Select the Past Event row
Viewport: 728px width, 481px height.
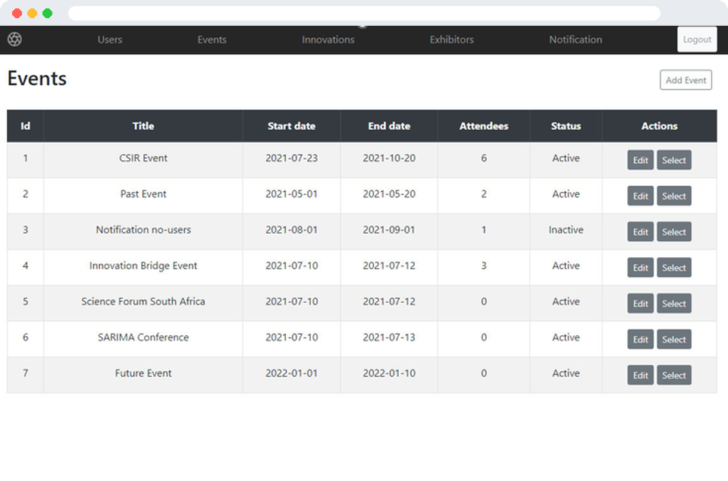coord(673,196)
